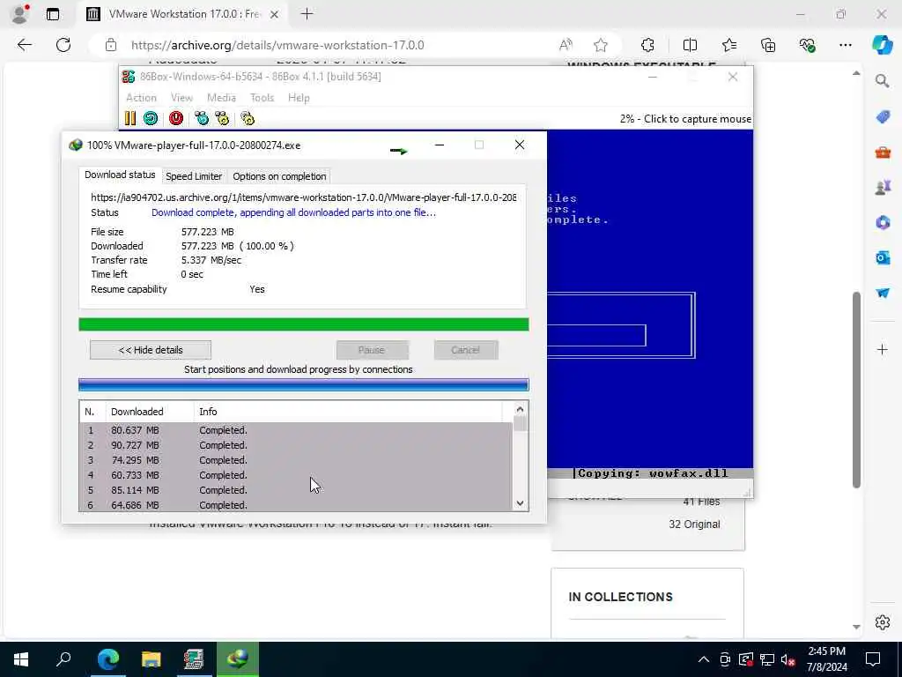
Task: Open Edge collections icon
Action: [x=768, y=45]
